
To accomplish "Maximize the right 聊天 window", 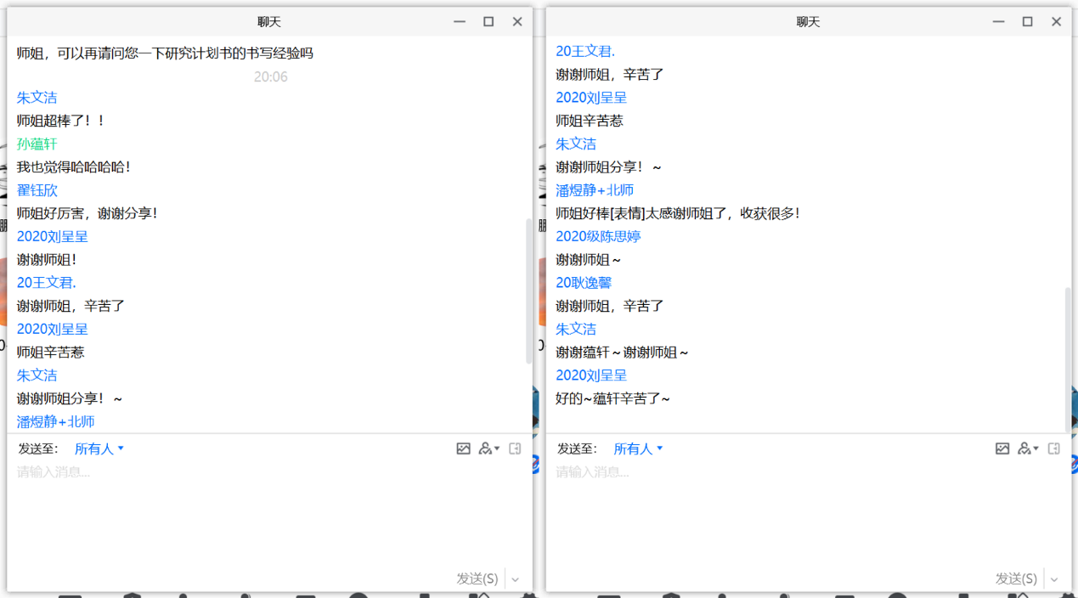I will 1028,22.
